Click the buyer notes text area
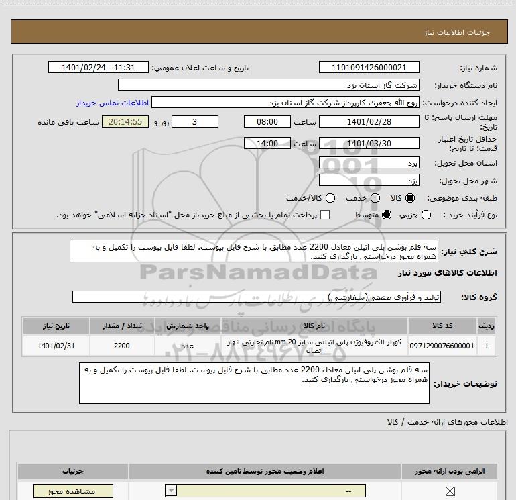 point(254,383)
